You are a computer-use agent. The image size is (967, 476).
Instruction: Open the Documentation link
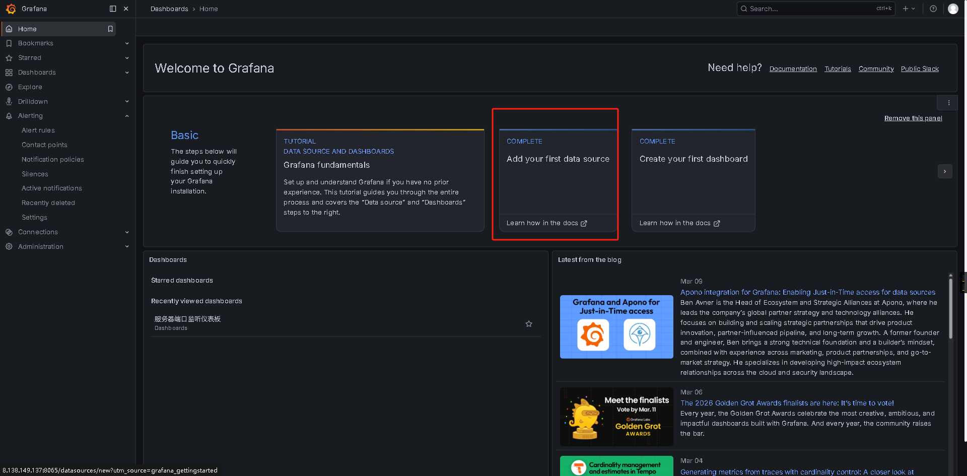coord(793,69)
